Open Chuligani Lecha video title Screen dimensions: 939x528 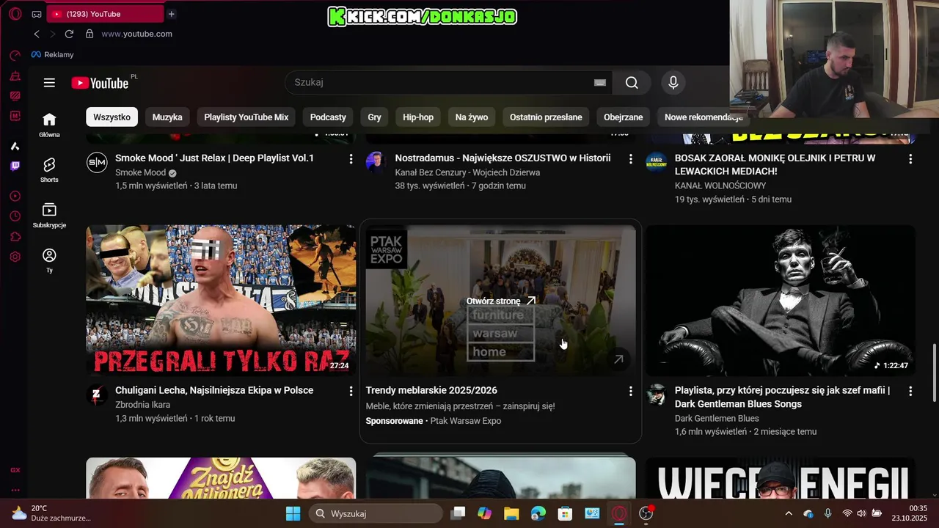pyautogui.click(x=214, y=390)
